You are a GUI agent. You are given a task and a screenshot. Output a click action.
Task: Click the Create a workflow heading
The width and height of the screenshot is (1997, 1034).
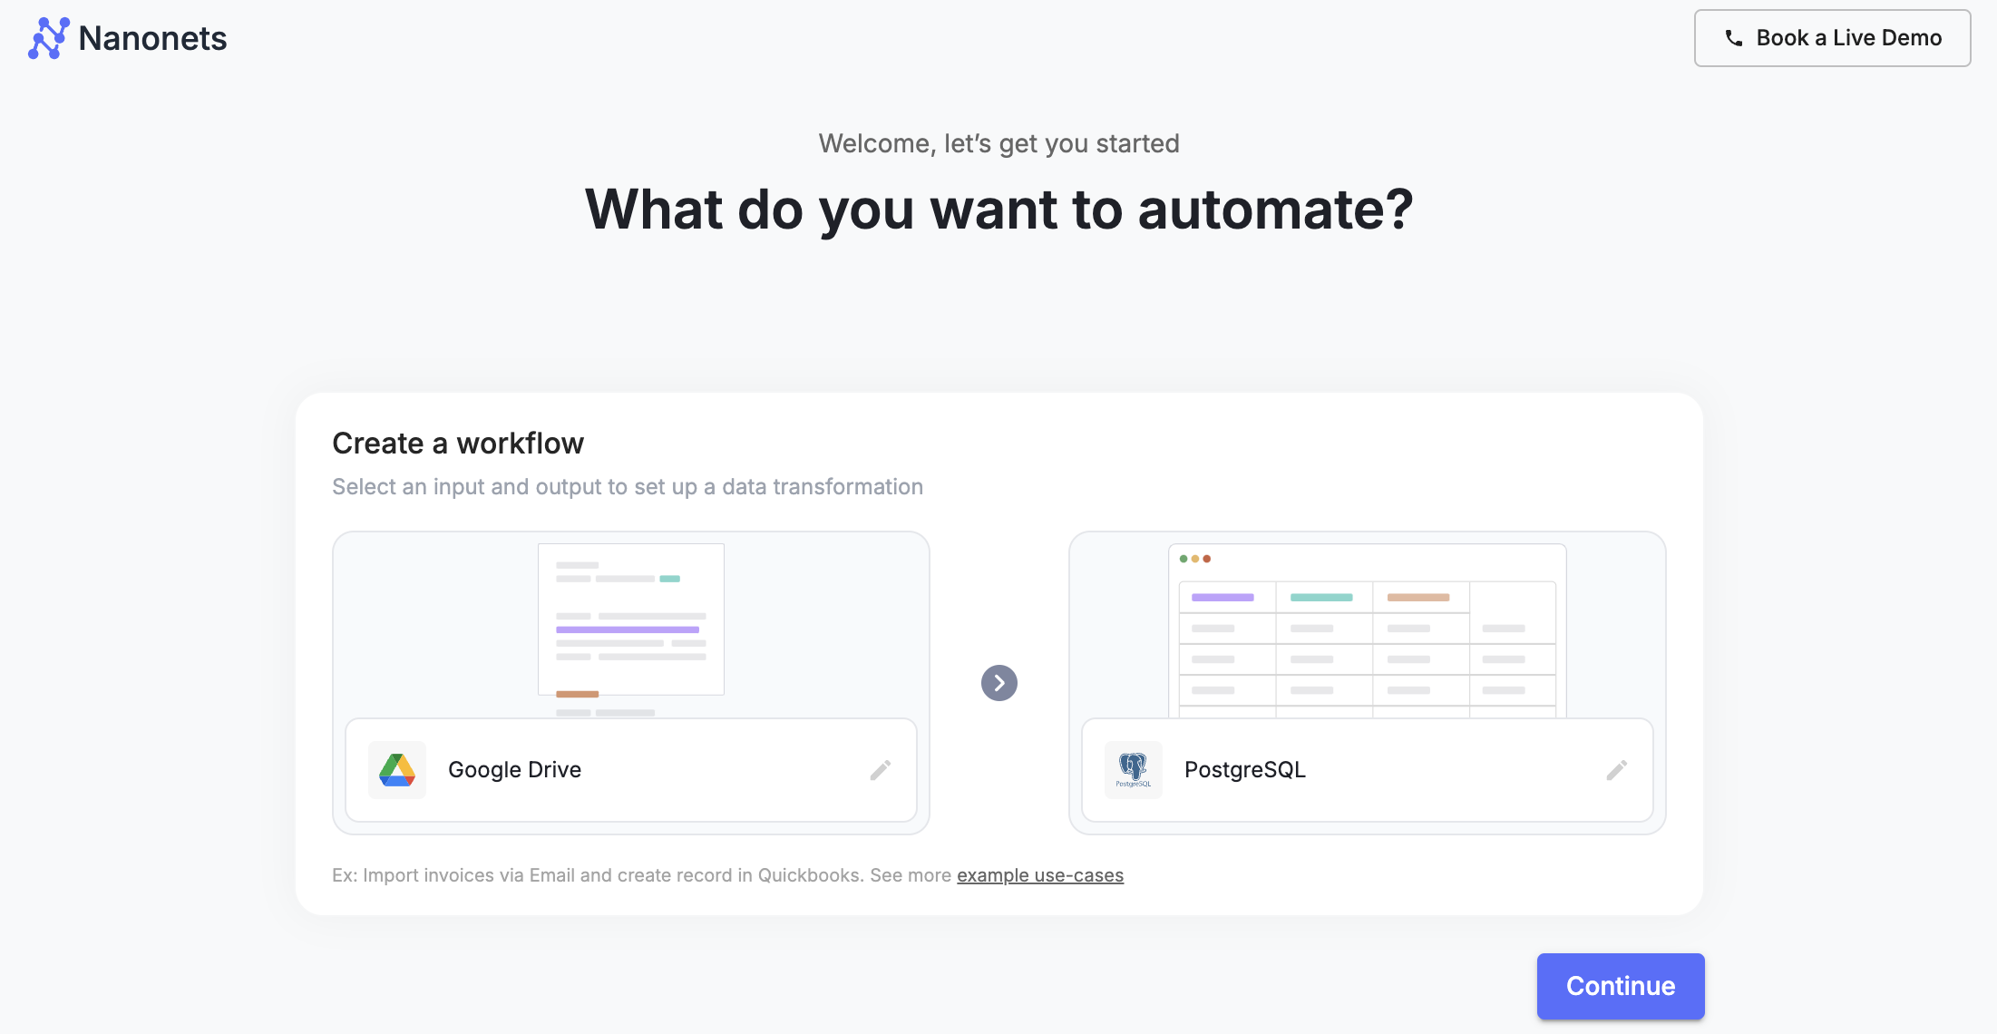[x=458, y=444]
